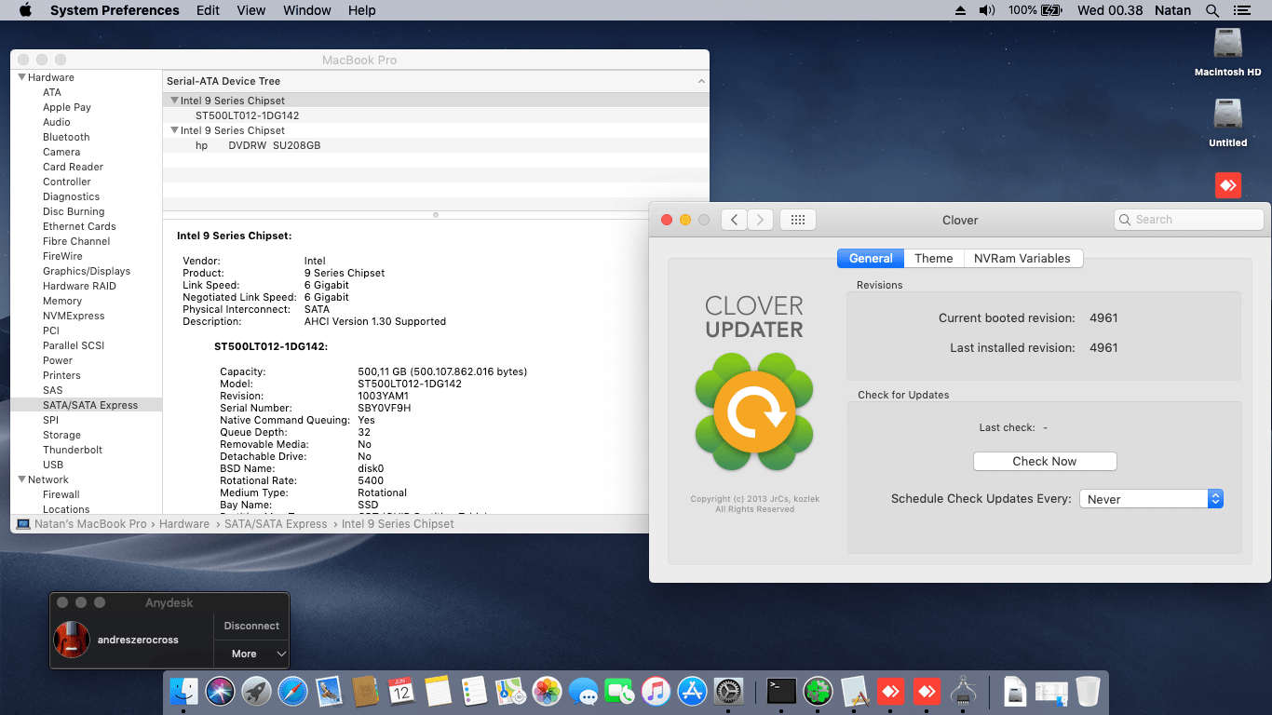This screenshot has width=1272, height=715.
Task: Select Thunderbolt in the sidebar
Action: coord(73,450)
